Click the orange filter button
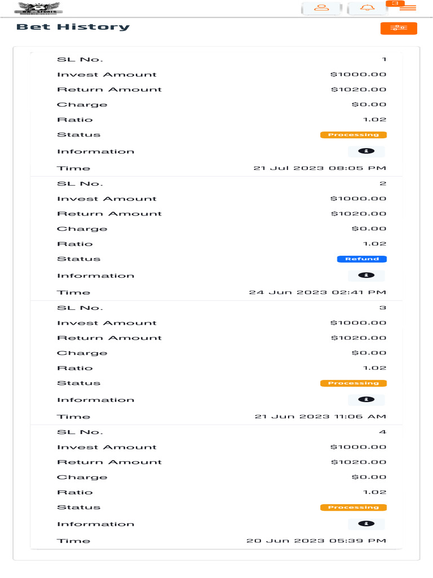This screenshot has width=433, height=578. 399,28
